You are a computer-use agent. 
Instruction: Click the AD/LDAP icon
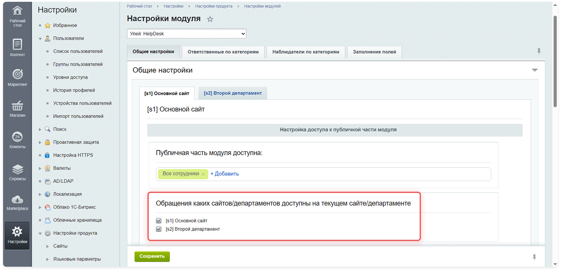[x=48, y=181]
